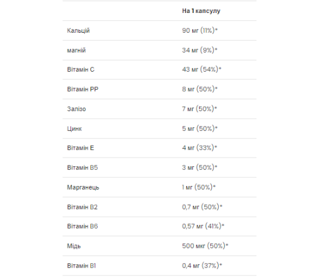309x278 pixels.
Task: Select the Кальцій row label
Action: pos(78,31)
